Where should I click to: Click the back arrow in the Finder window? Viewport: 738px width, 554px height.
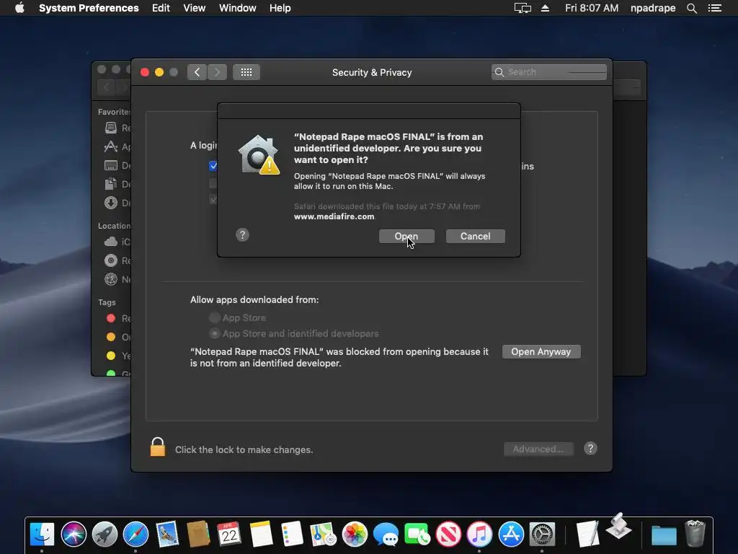[107, 87]
